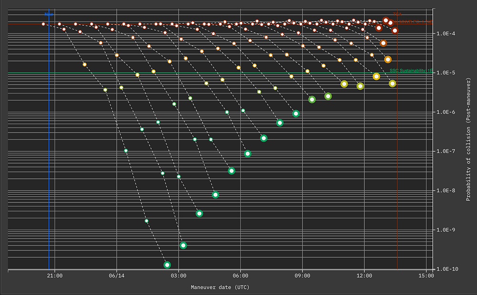Viewport: 477px width, 295px height.
Task: Click the Maneuver date (UTC) axis title
Action: tap(220, 287)
